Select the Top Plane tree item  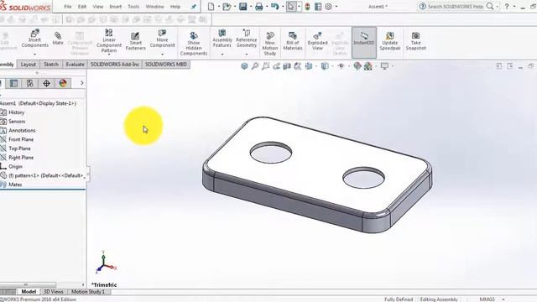pos(19,148)
